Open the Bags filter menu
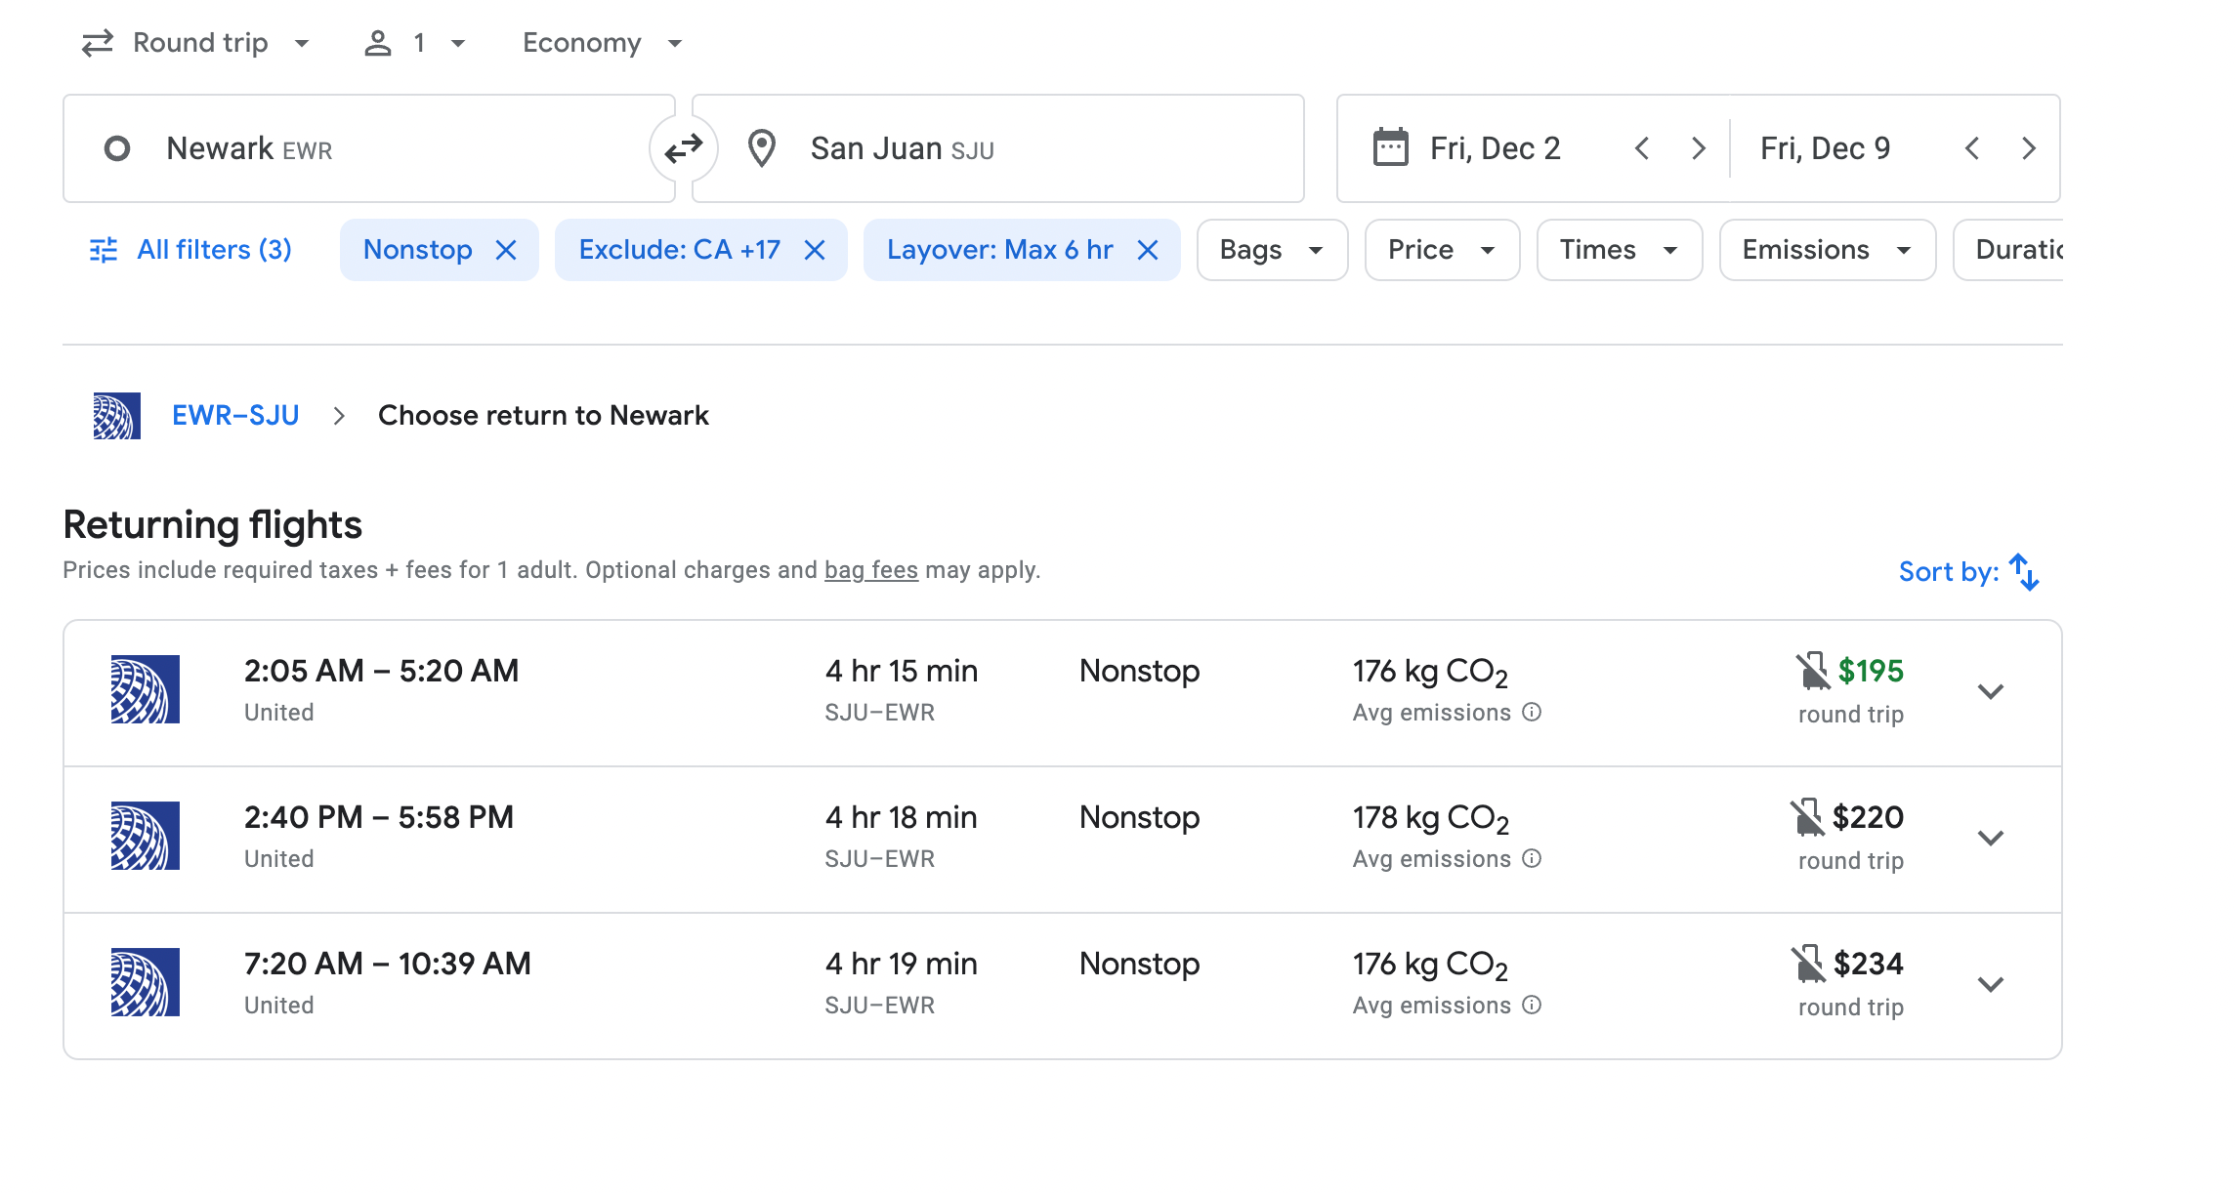The height and width of the screenshot is (1193, 2235). click(x=1271, y=250)
